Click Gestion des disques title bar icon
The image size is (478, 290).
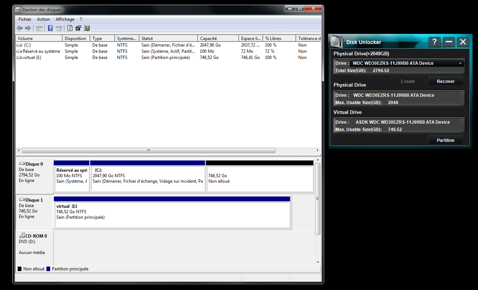click(x=18, y=9)
